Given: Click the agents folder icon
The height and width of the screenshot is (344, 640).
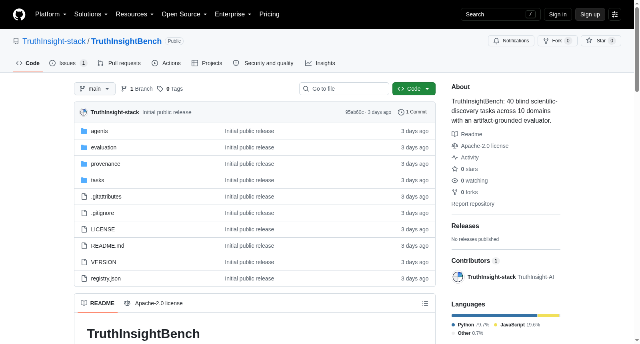Looking at the screenshot, I should [84, 131].
